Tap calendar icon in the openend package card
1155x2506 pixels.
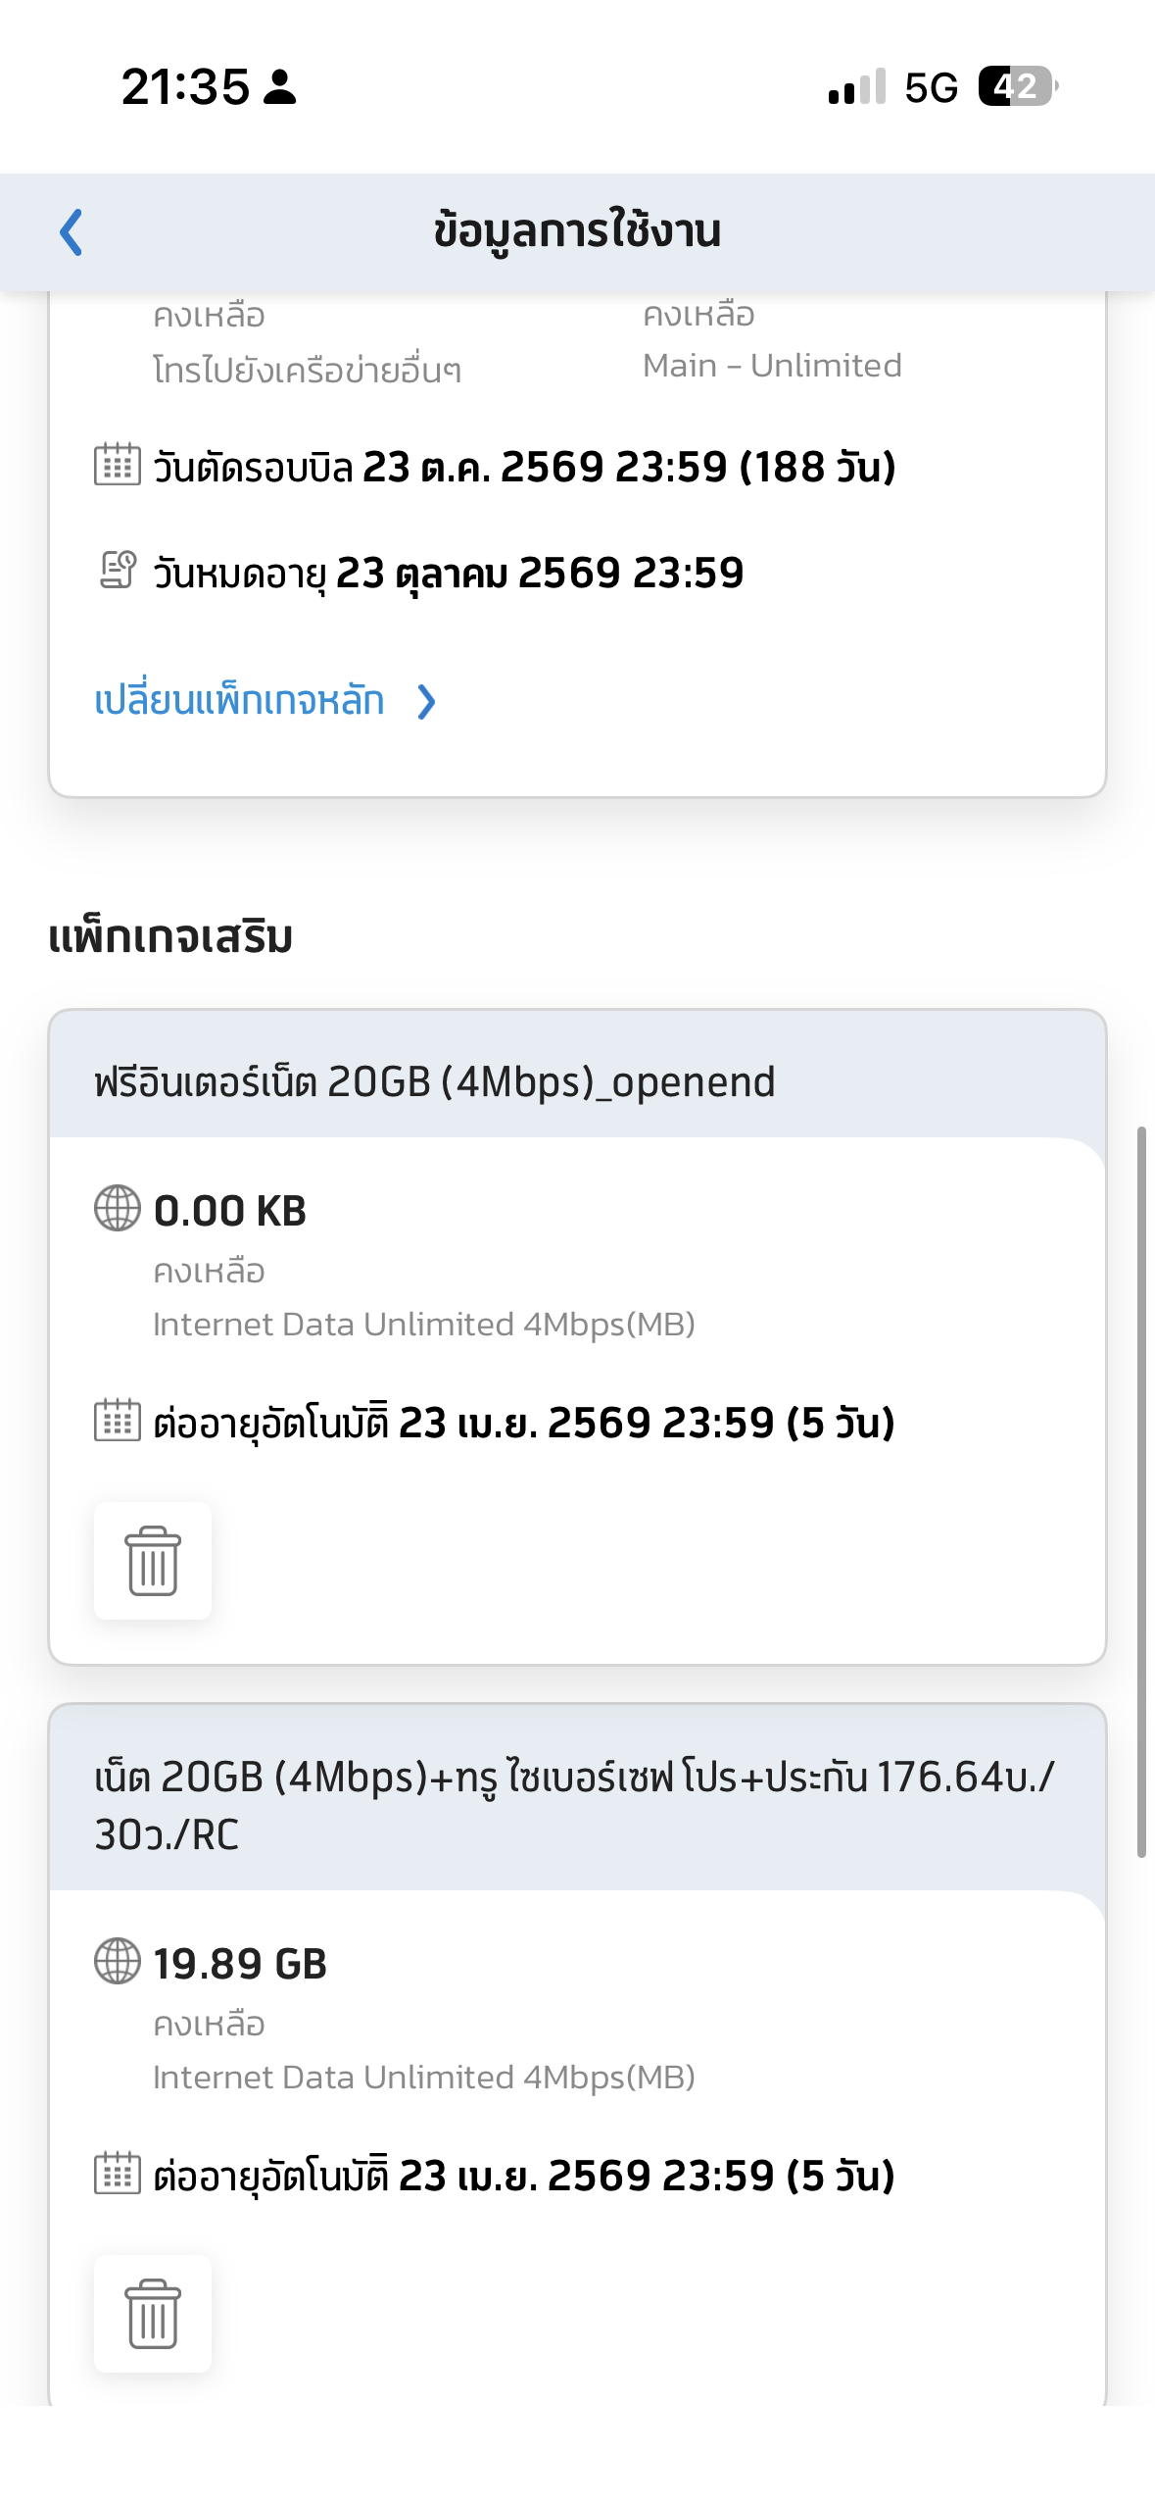pyautogui.click(x=118, y=1420)
